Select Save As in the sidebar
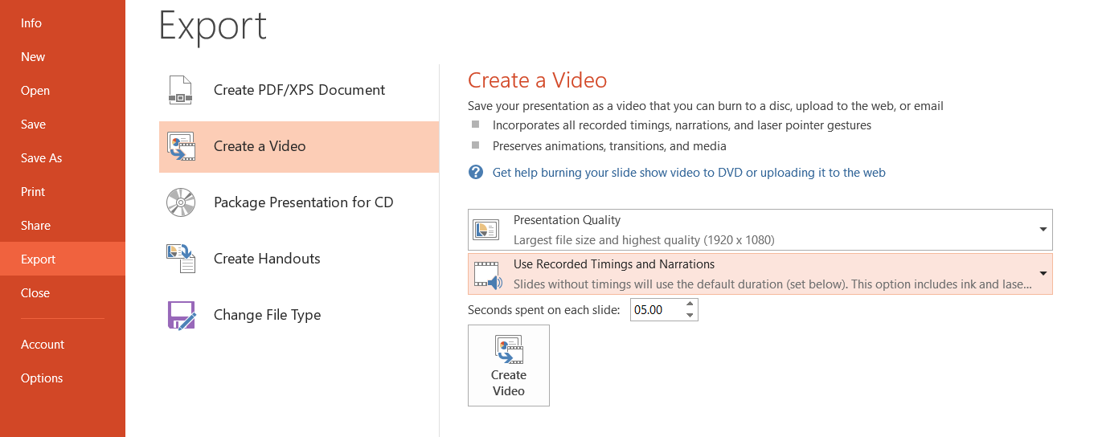The height and width of the screenshot is (437, 1098). (x=63, y=158)
